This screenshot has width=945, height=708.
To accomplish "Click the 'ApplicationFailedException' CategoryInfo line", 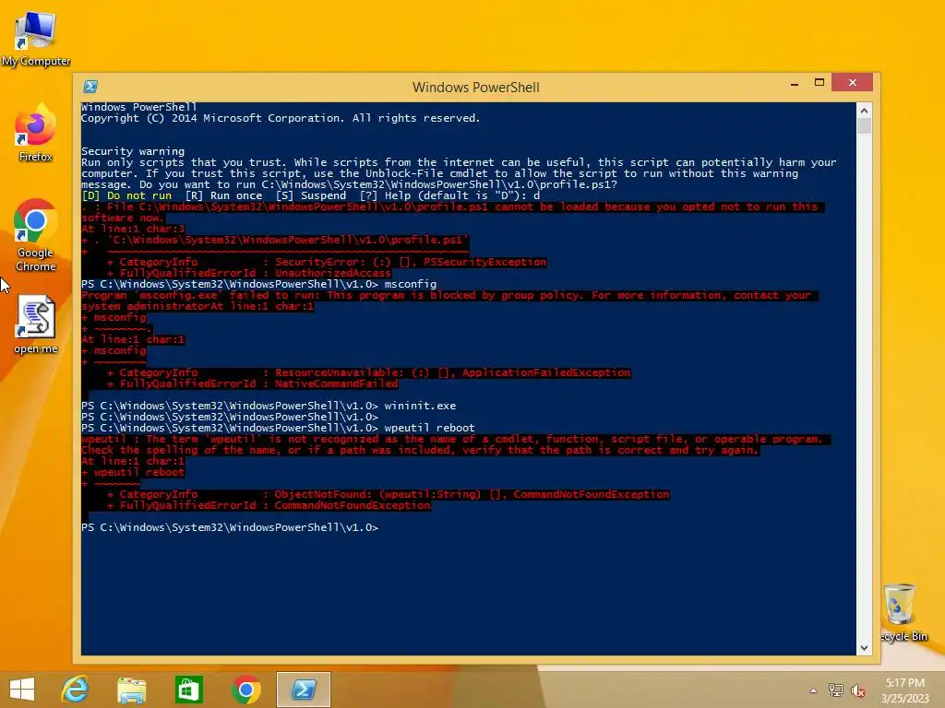I will point(369,372).
